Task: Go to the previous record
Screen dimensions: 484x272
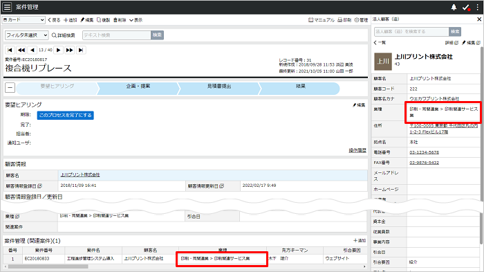Action: coord(32,50)
